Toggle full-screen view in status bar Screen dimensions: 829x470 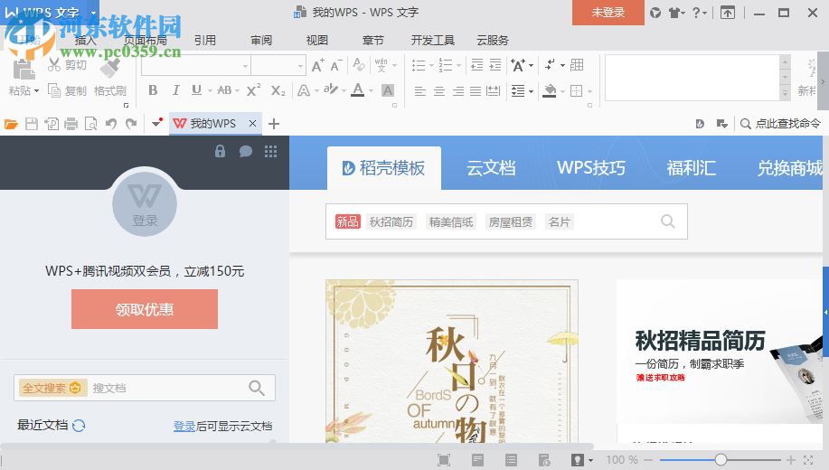tap(444, 460)
